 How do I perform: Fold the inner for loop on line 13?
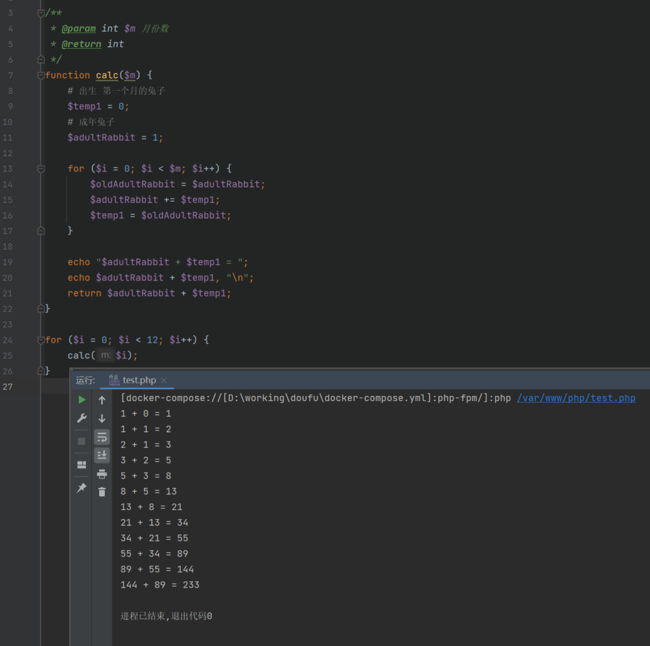41,169
